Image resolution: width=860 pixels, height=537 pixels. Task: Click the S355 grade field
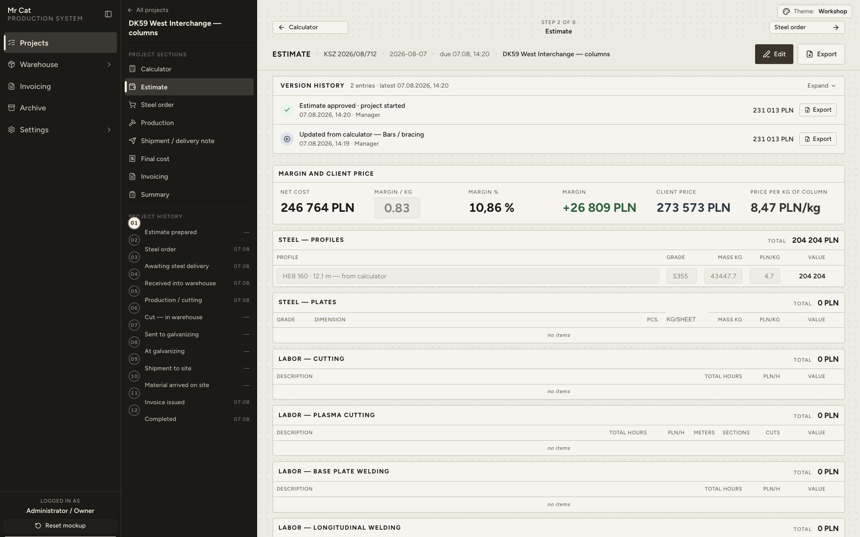point(682,276)
